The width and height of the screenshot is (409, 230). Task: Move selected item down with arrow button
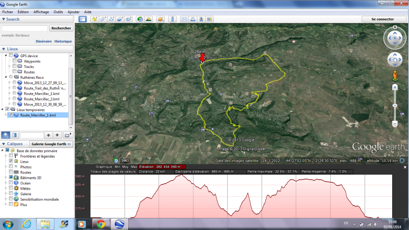pos(57,135)
